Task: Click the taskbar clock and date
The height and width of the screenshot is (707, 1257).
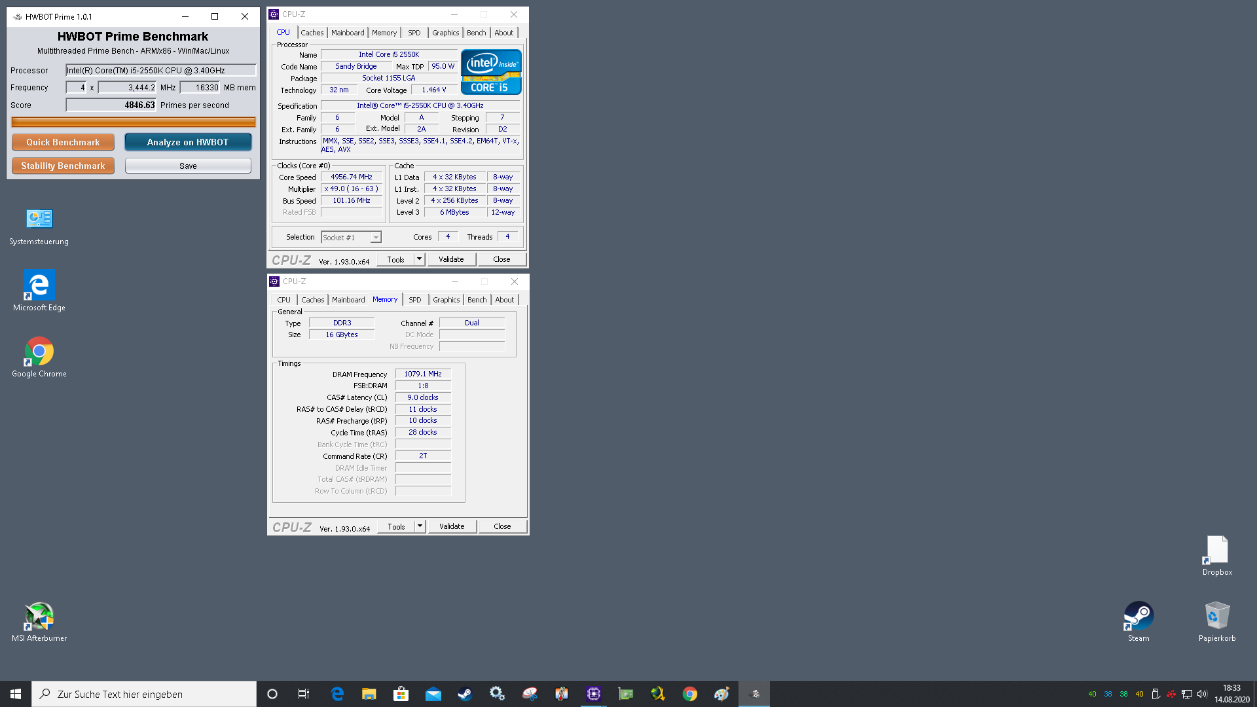Action: point(1231,694)
